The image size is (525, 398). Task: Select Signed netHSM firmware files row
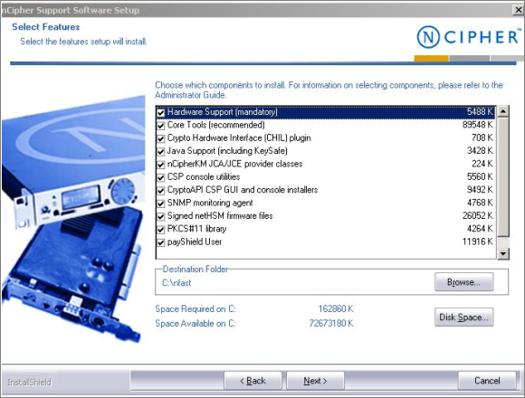click(326, 216)
